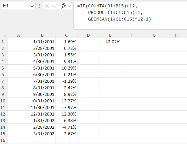Click the three-dot Name Box resize handle
The image size is (187, 144).
point(39,6)
